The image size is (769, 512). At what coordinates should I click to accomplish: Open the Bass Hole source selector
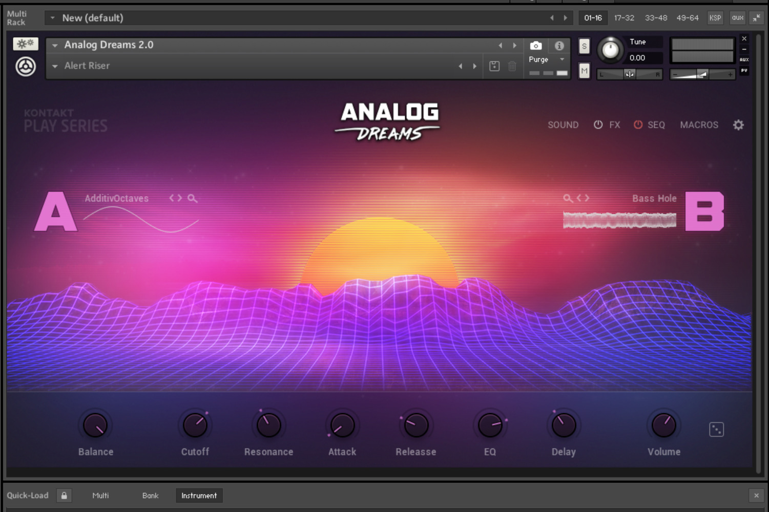654,198
